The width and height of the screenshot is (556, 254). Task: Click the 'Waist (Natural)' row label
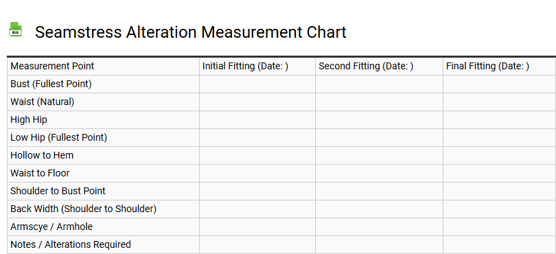point(42,102)
